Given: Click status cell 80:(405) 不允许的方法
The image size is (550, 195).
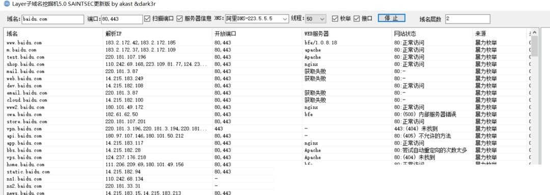Looking at the screenshot, I should 422,136.
